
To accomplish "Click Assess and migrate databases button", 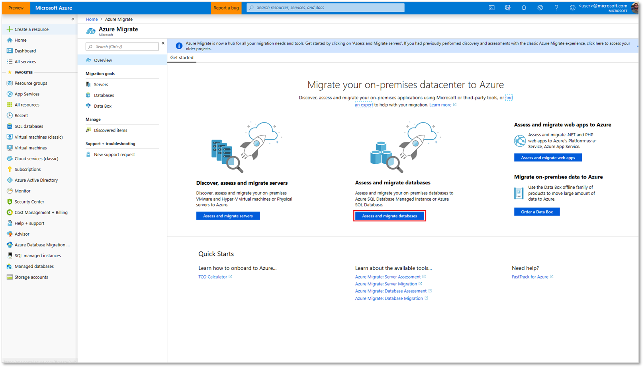I will pyautogui.click(x=390, y=216).
